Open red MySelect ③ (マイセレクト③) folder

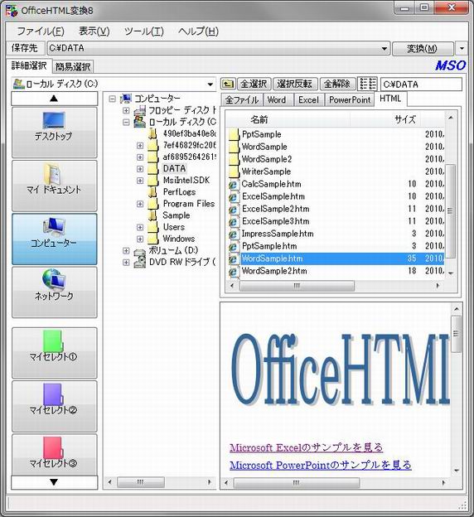tap(55, 455)
